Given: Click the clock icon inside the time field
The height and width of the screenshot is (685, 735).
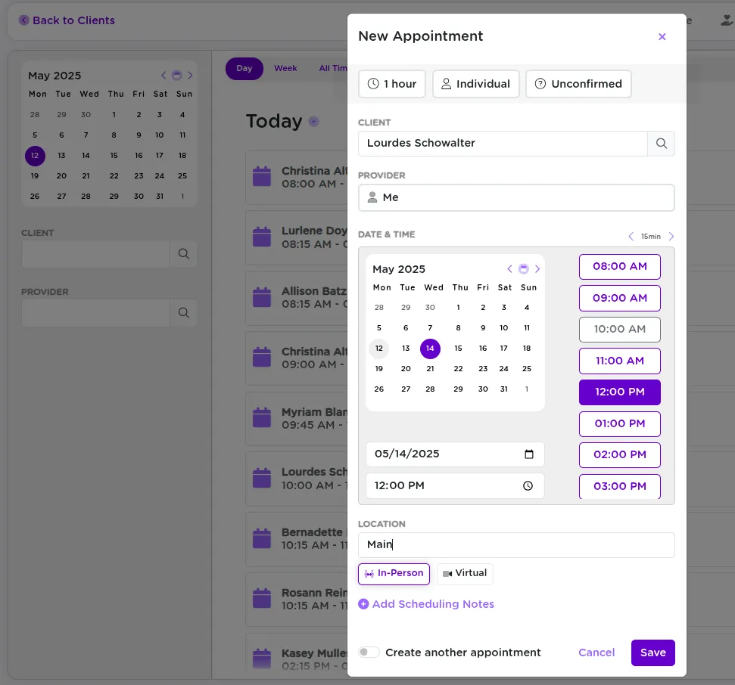Looking at the screenshot, I should click(528, 485).
